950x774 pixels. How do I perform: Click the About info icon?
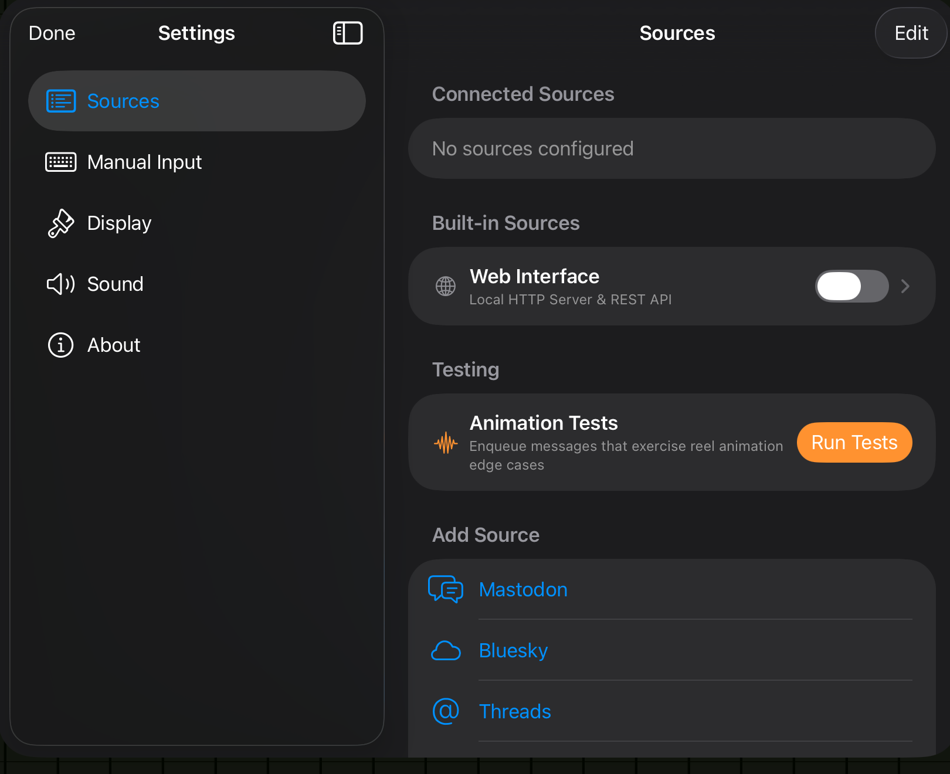[x=60, y=345]
